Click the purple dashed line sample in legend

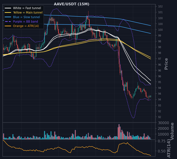click(x=8, y=22)
